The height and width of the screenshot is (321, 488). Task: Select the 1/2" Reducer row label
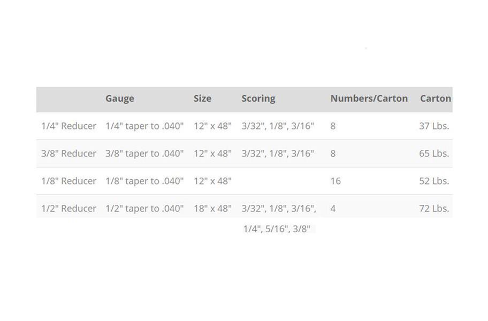68,209
